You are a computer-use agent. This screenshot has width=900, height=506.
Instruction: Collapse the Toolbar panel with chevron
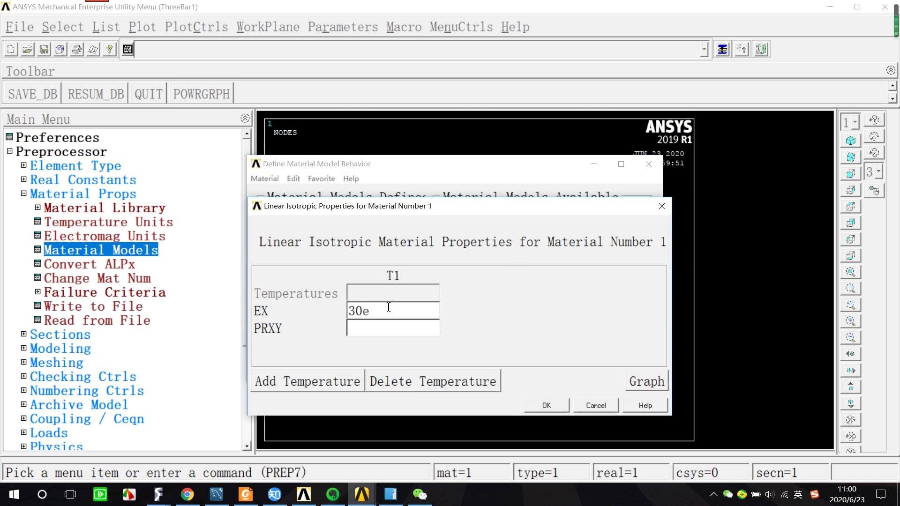pyautogui.click(x=891, y=70)
